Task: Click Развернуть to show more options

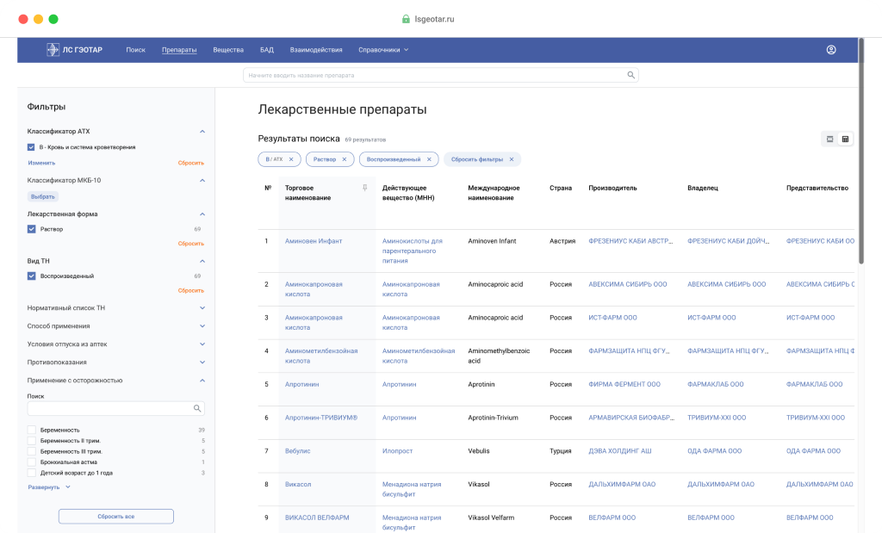Action: [49, 487]
